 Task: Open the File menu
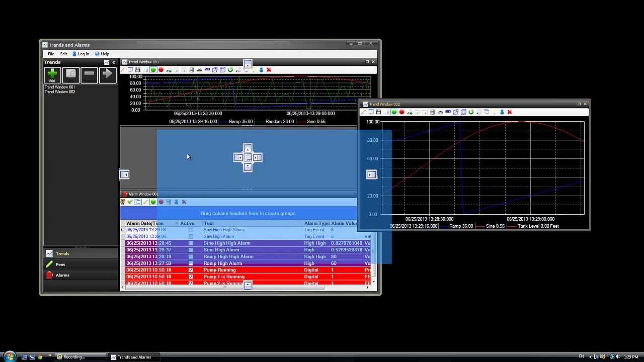point(51,54)
